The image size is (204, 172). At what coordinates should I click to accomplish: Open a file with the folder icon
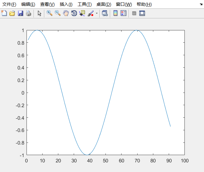[12, 13]
